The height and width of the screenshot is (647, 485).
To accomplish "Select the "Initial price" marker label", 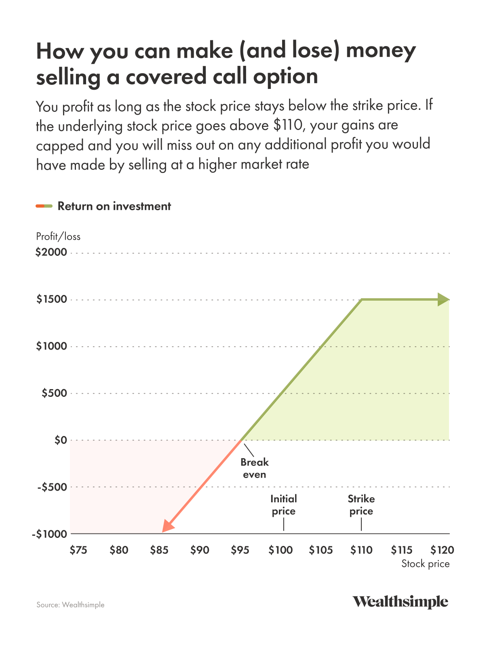I will 283,505.
